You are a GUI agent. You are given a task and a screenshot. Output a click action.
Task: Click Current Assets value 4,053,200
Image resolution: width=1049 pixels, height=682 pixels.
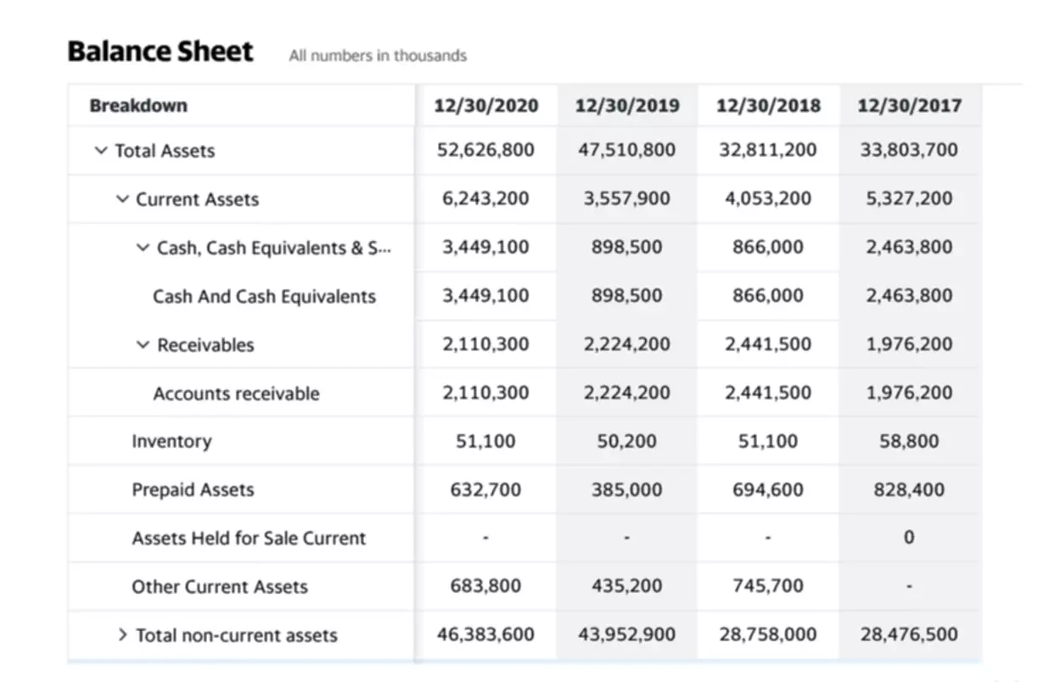point(768,198)
